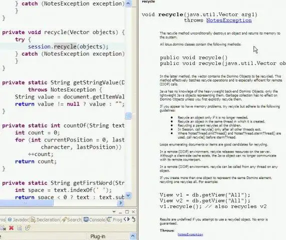Click 'Recycle an object only if' bullet
The image size is (286, 240).
click(x=213, y=117)
